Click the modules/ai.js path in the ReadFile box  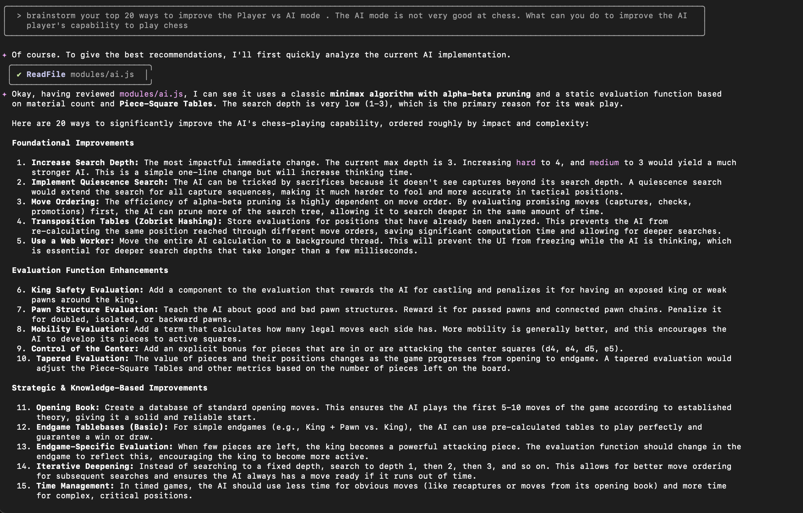(102, 75)
